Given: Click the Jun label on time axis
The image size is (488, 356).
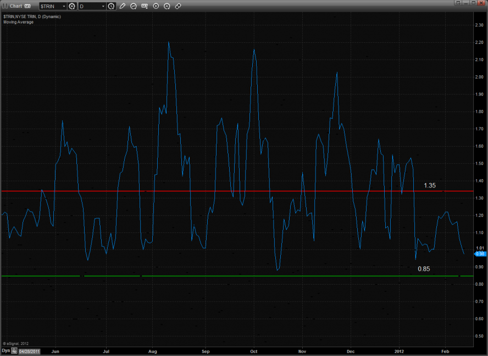Looking at the screenshot, I should coord(55,352).
